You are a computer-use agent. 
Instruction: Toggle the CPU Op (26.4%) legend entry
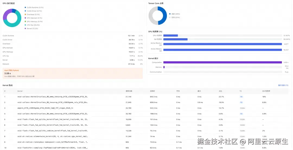(32, 25)
